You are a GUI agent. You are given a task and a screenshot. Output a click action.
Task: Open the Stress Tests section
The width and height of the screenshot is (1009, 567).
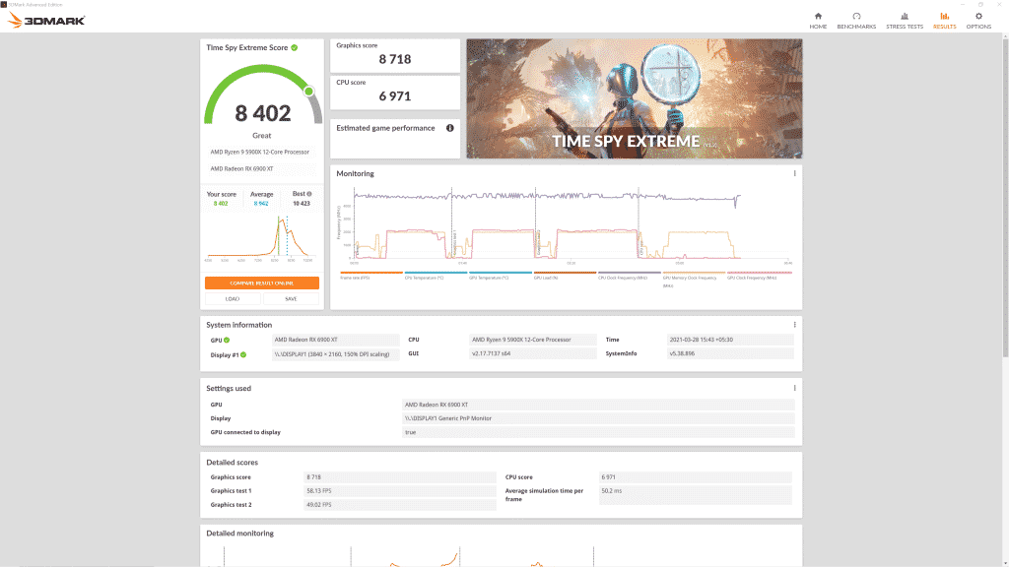pyautogui.click(x=905, y=21)
